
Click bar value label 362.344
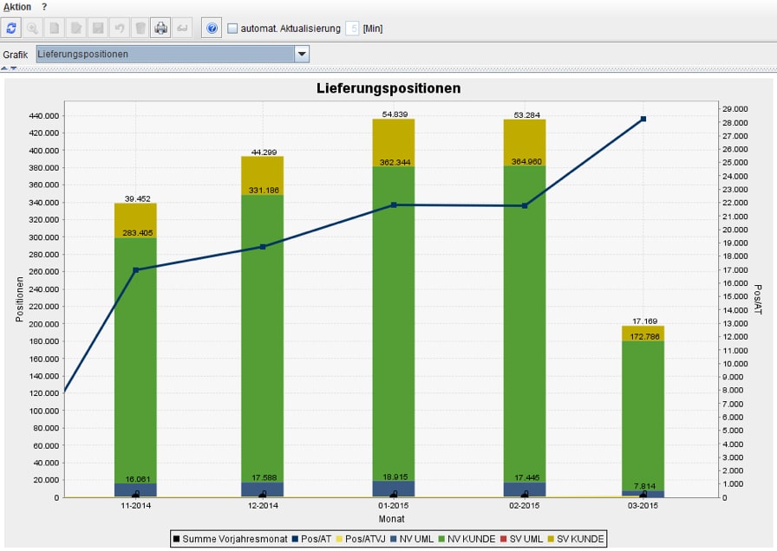click(395, 162)
